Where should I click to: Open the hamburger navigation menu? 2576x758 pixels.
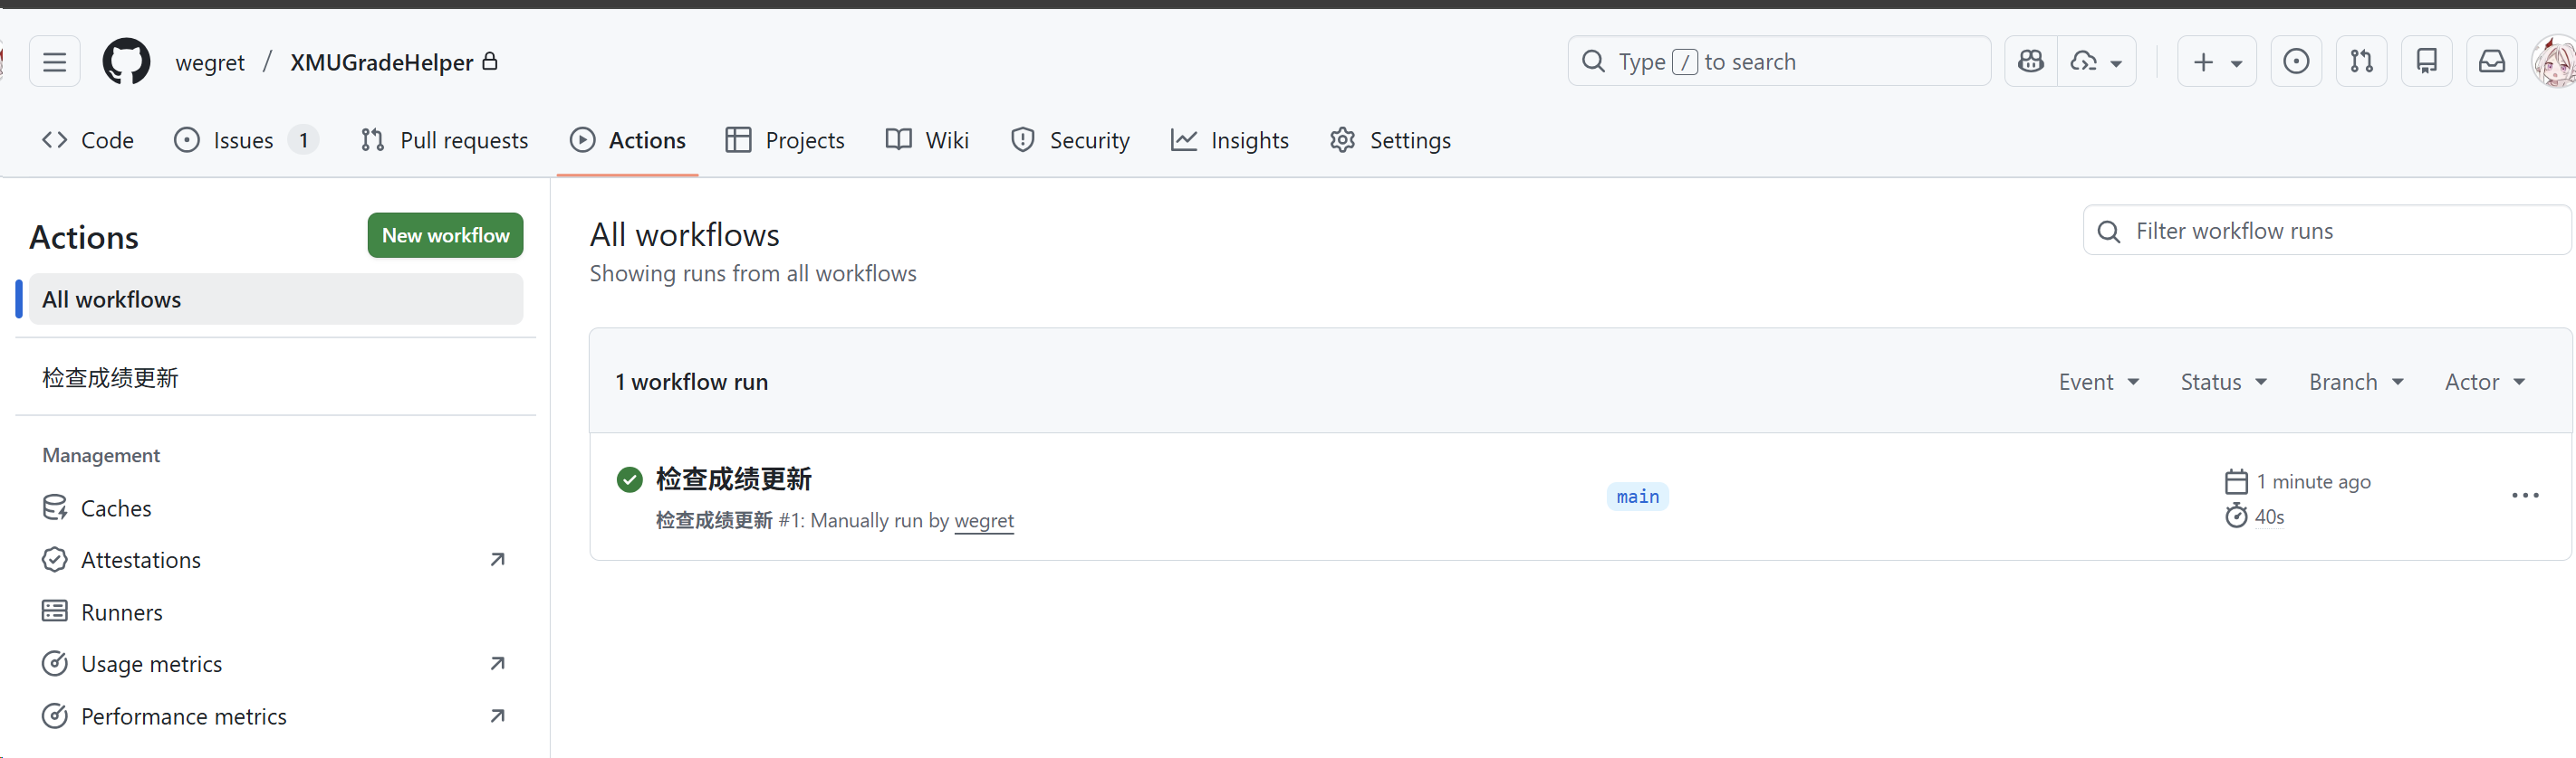coord(54,62)
